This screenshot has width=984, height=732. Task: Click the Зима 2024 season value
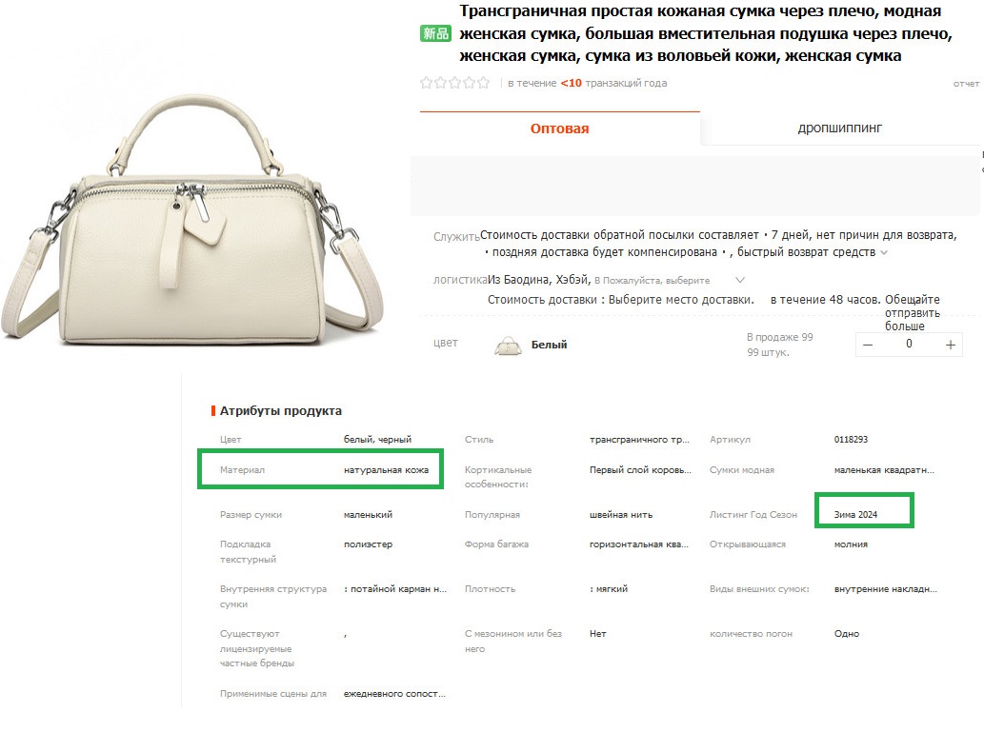pyautogui.click(x=855, y=514)
